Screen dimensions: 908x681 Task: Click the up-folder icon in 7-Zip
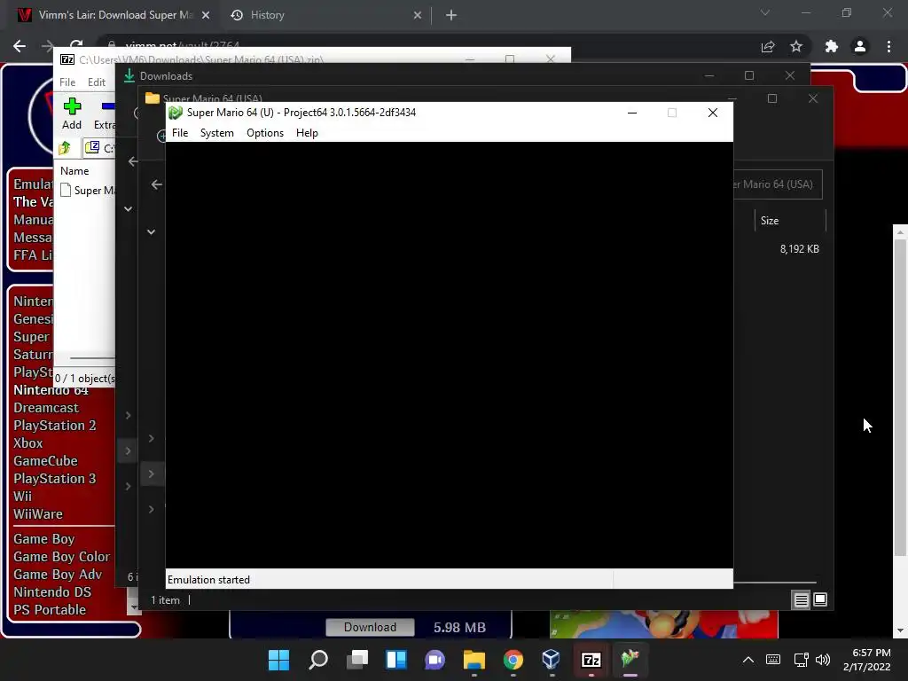(x=65, y=148)
